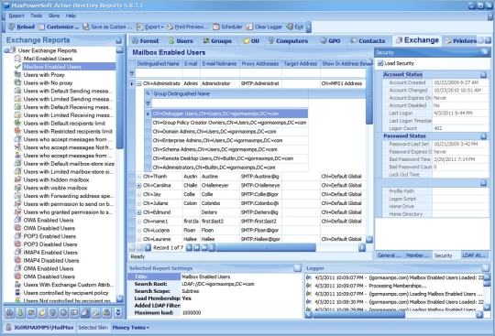Collapse the CN=Administrato row
The height and width of the screenshot is (336, 495).
pyautogui.click(x=139, y=83)
